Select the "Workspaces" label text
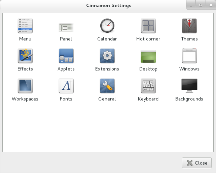 [x=25, y=99]
